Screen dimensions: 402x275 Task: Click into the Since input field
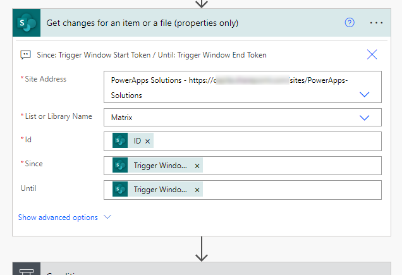tap(291, 166)
